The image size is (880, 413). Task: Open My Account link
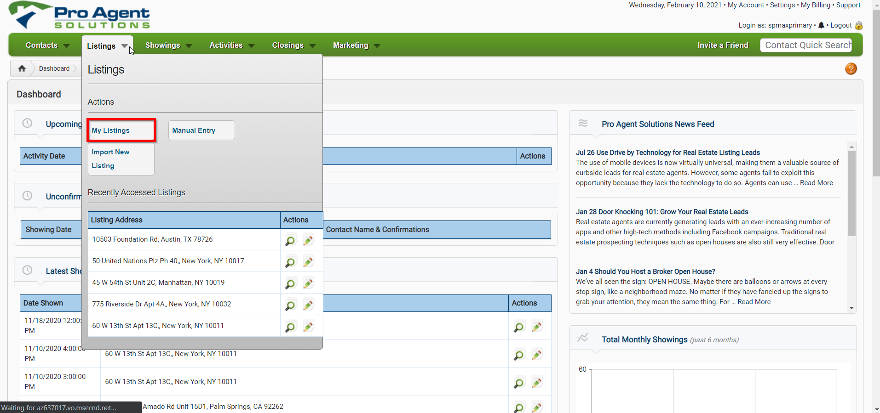pos(746,5)
